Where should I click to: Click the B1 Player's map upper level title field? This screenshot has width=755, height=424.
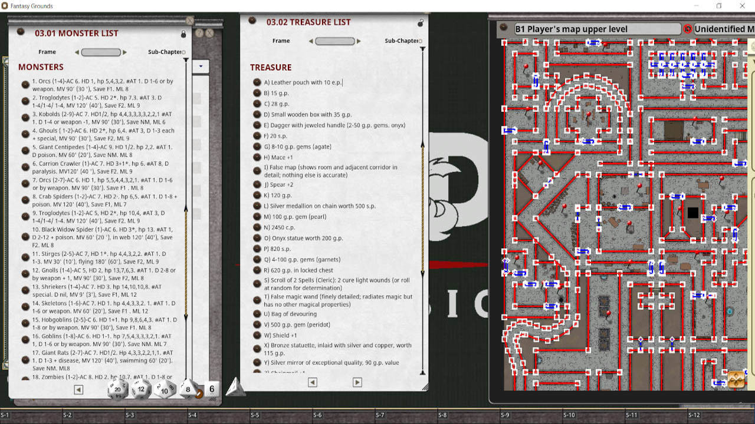(x=596, y=28)
